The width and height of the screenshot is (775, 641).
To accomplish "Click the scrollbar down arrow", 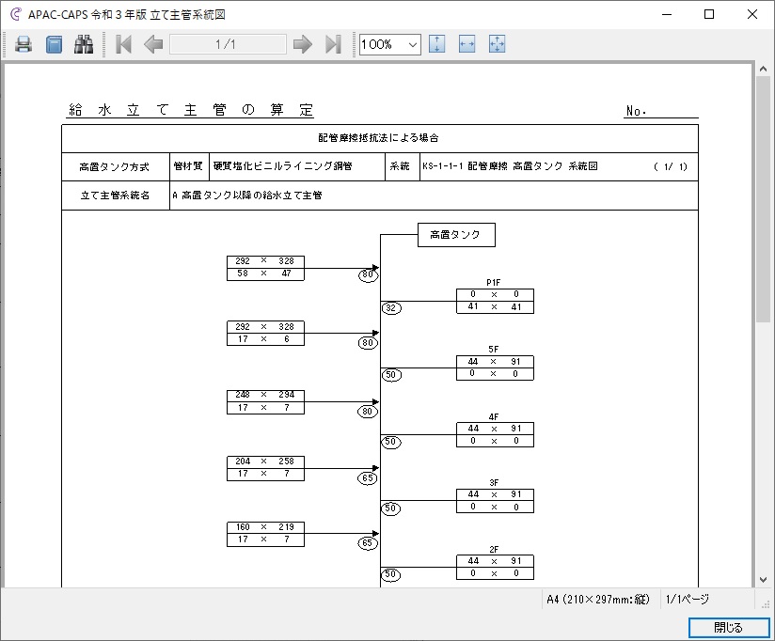I will 763,580.
